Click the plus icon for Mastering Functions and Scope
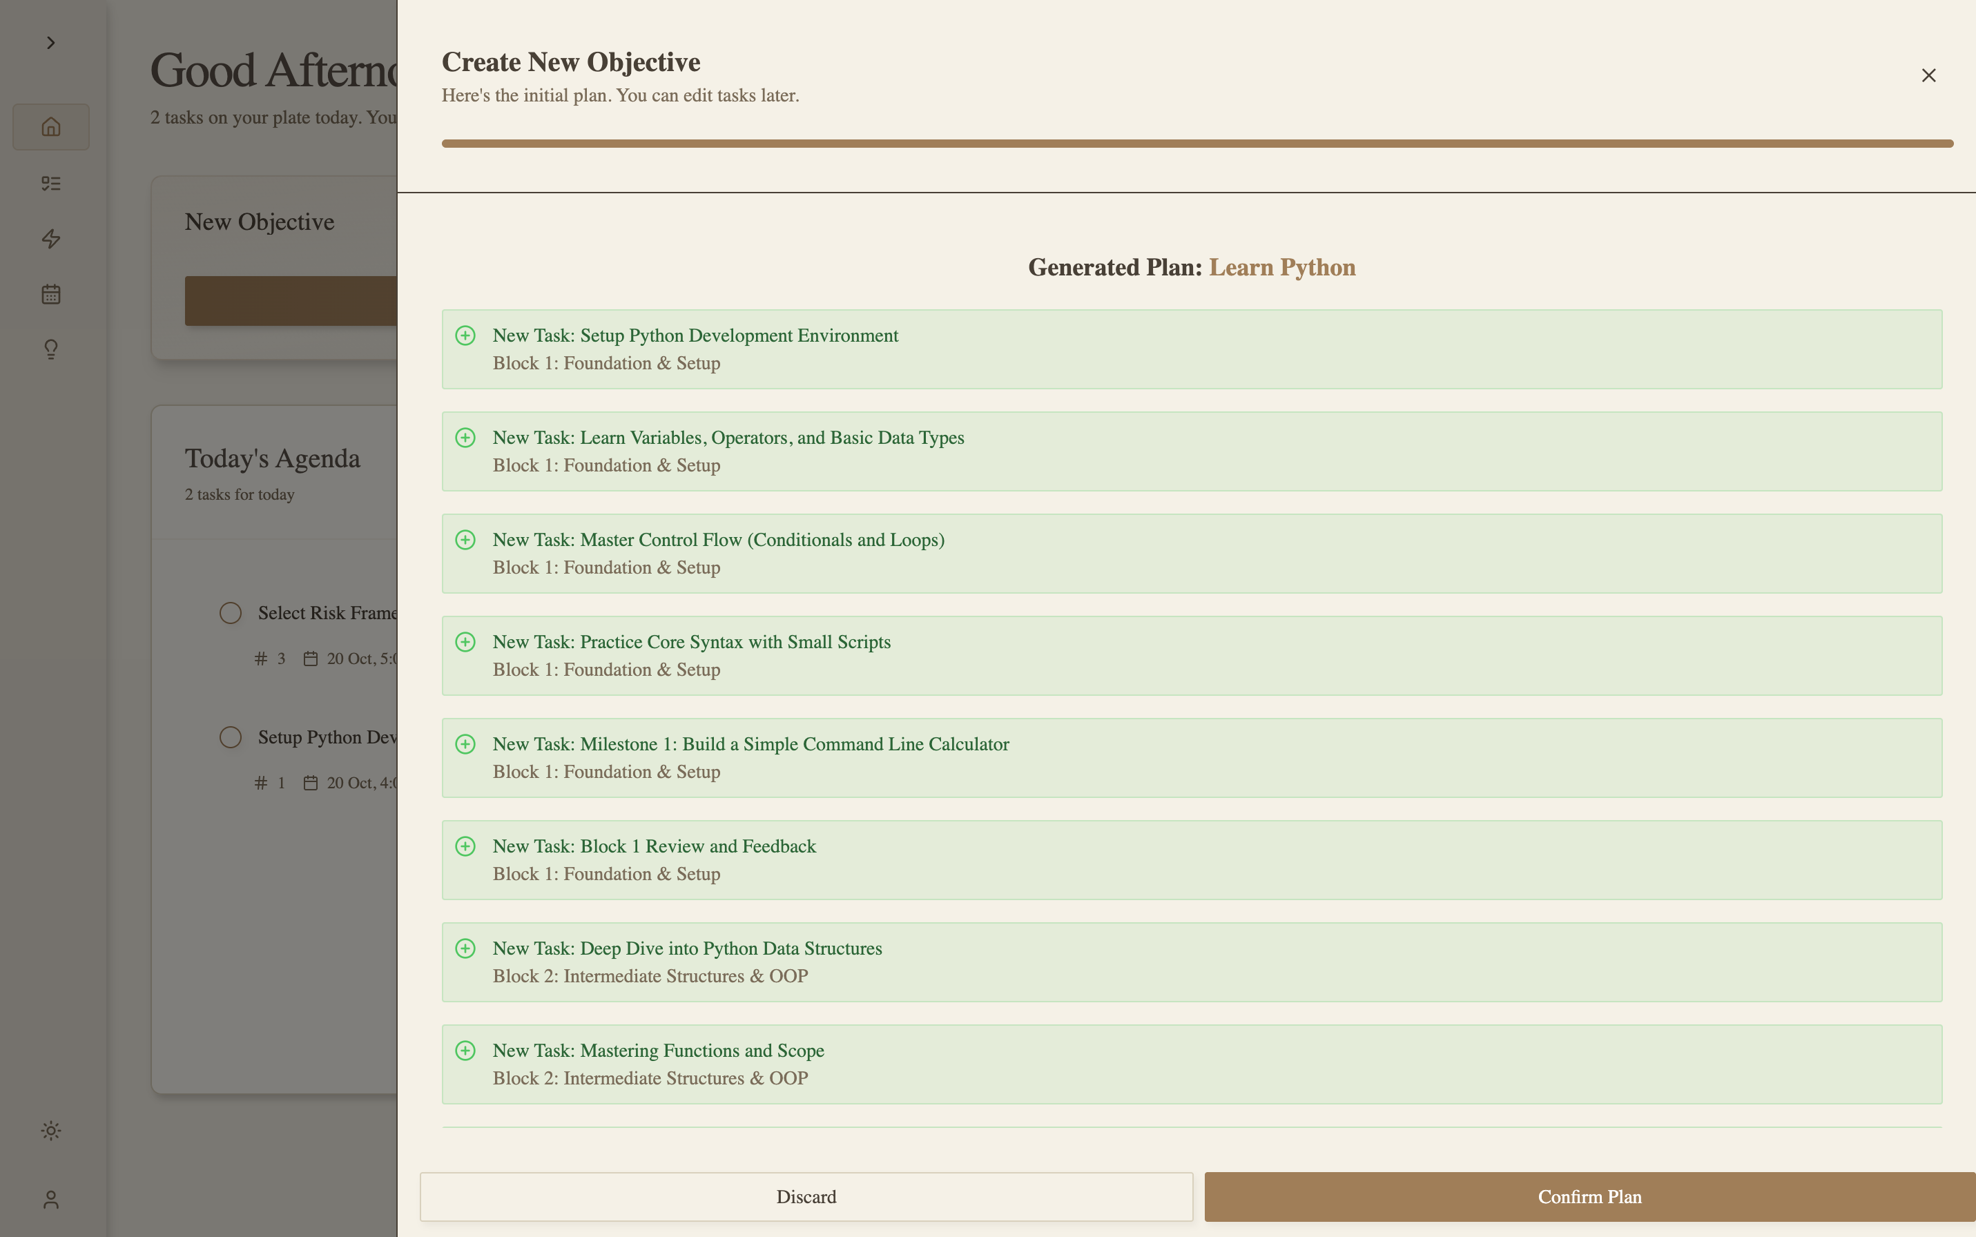The width and height of the screenshot is (1976, 1237). tap(465, 1051)
